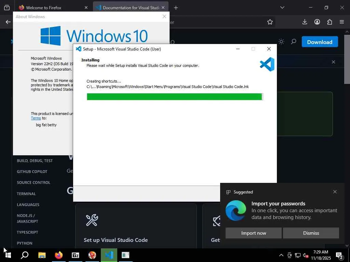Open the website search icon
Viewport: 350px width, 262px height.
294,42
